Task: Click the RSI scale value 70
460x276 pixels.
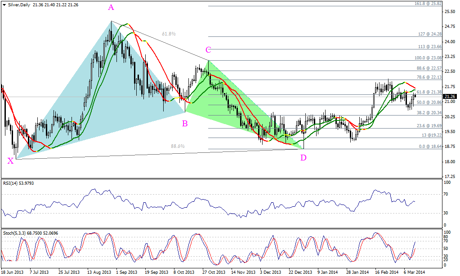Action: pos(446,194)
